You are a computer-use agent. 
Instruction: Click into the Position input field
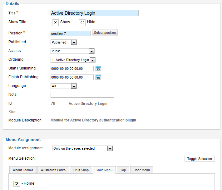(71, 33)
